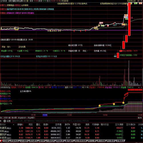Switch to the 资金驱动力 tab
The width and height of the screenshot is (143, 143).
point(22,118)
